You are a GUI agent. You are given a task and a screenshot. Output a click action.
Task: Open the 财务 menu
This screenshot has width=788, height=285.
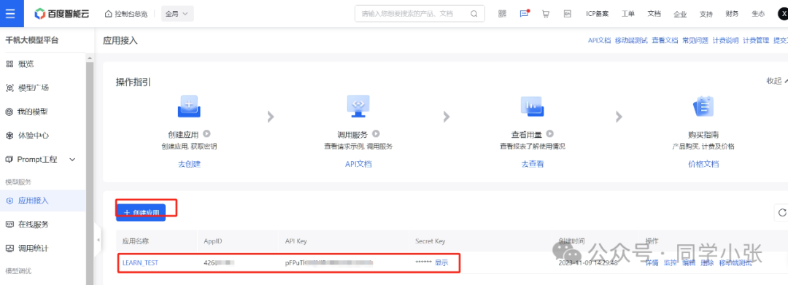tap(733, 14)
